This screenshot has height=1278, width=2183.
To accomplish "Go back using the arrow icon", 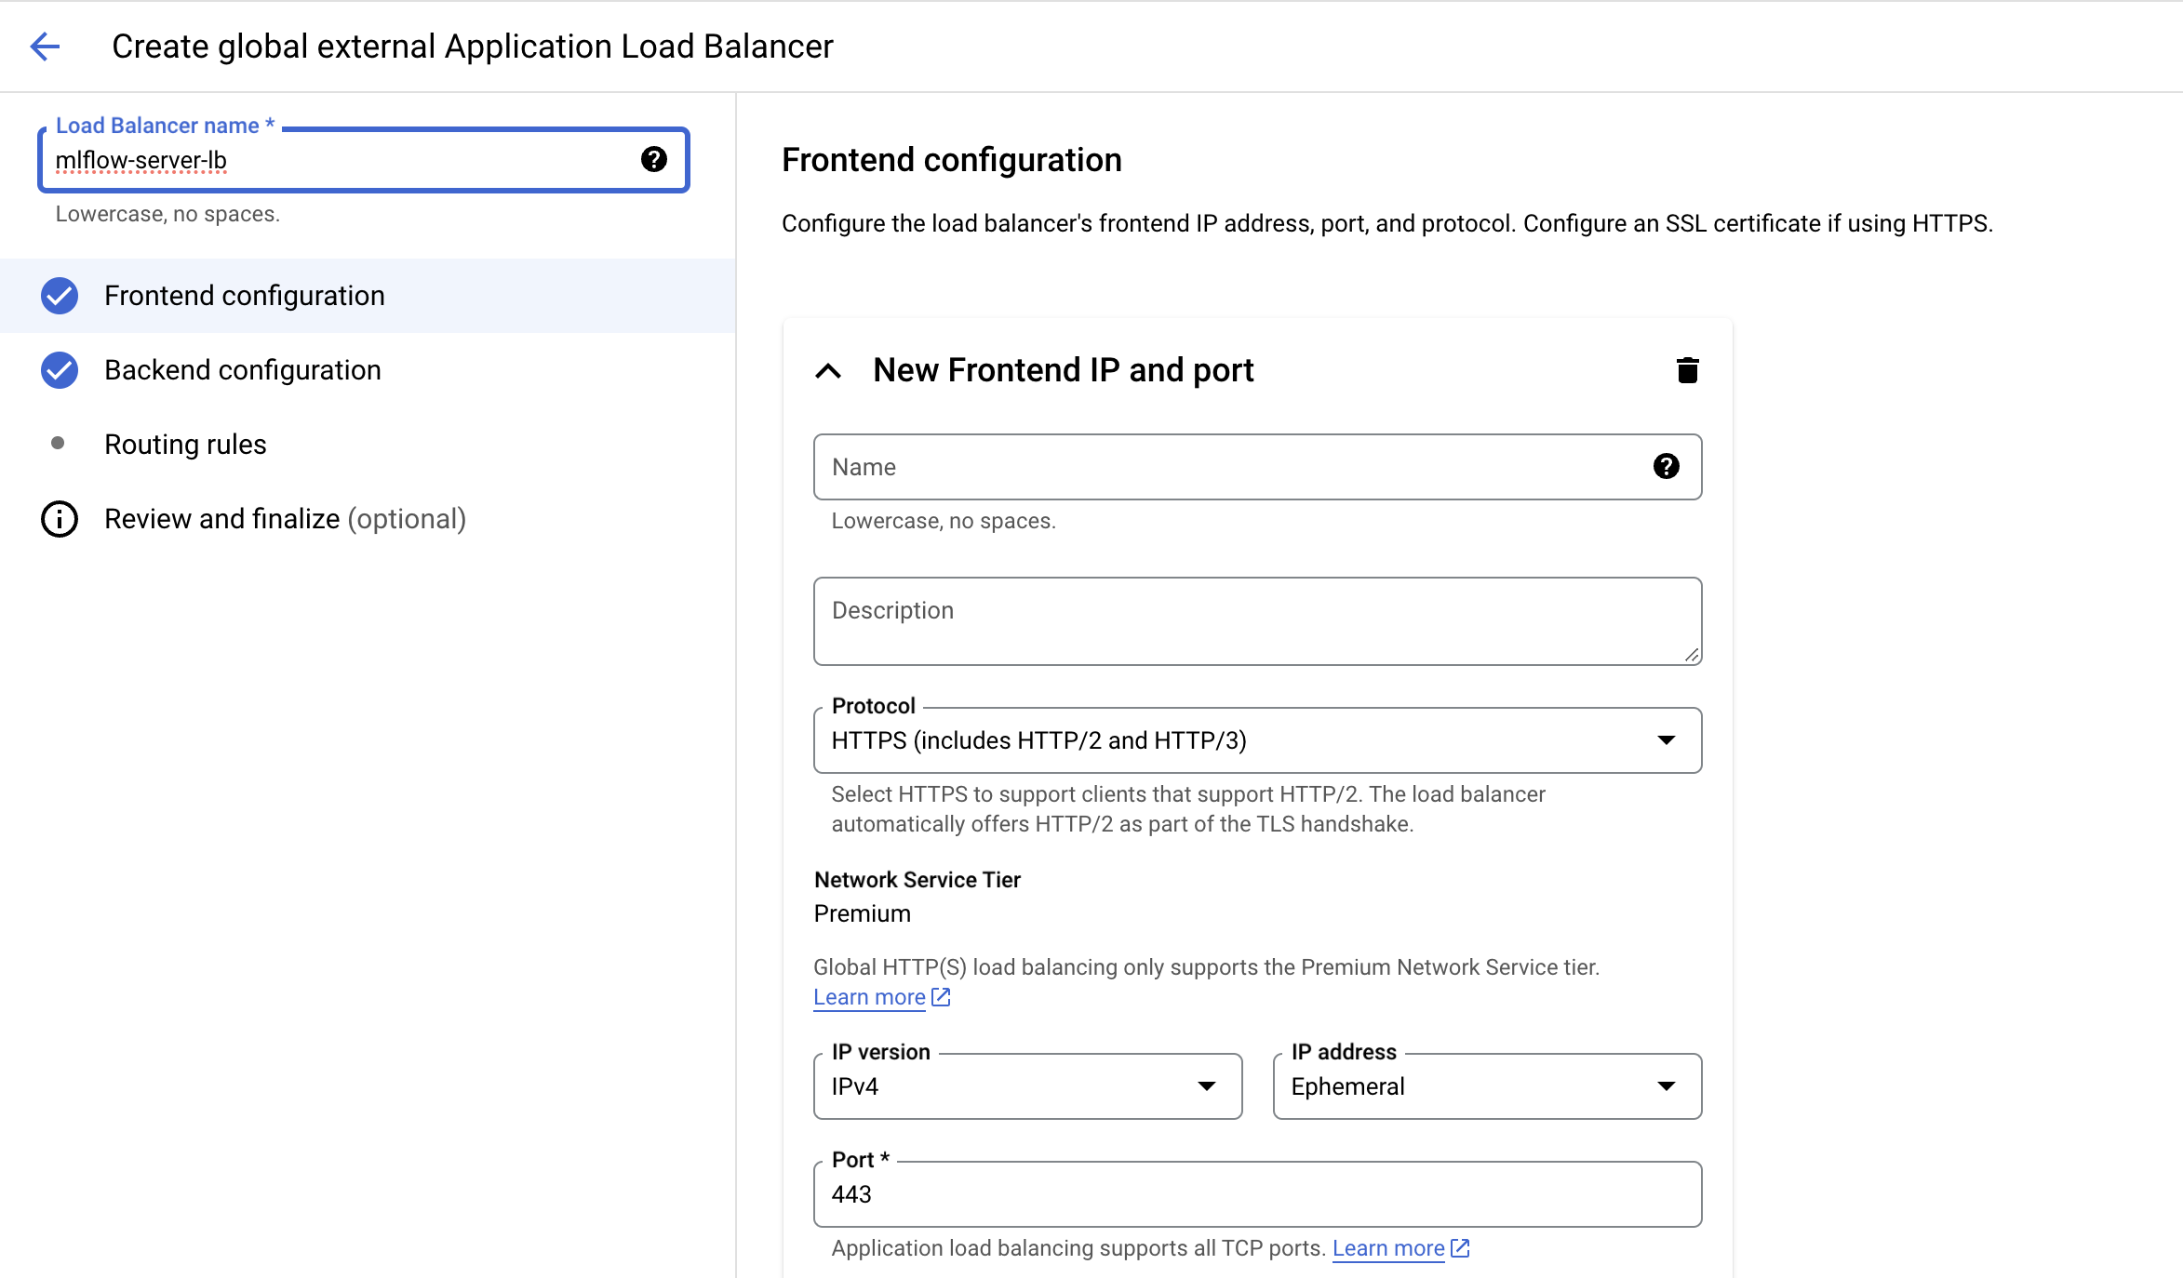I will [x=45, y=47].
